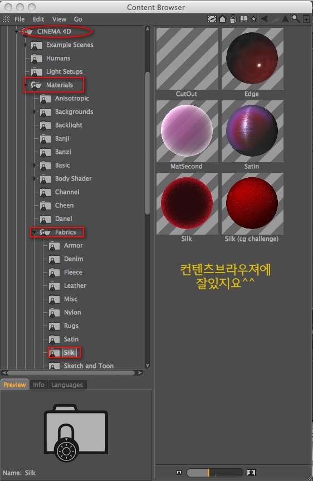Open the View menu
Screen dimensions: 313x481
coord(59,19)
